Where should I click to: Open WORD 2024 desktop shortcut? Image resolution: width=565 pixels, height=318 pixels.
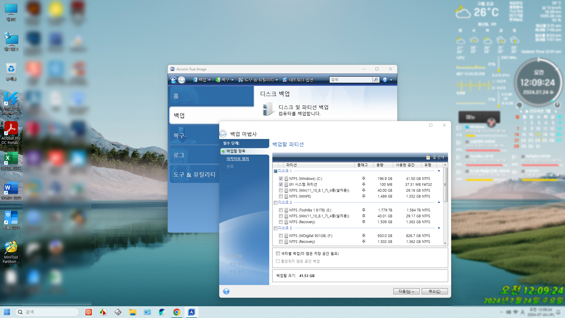[x=11, y=191]
